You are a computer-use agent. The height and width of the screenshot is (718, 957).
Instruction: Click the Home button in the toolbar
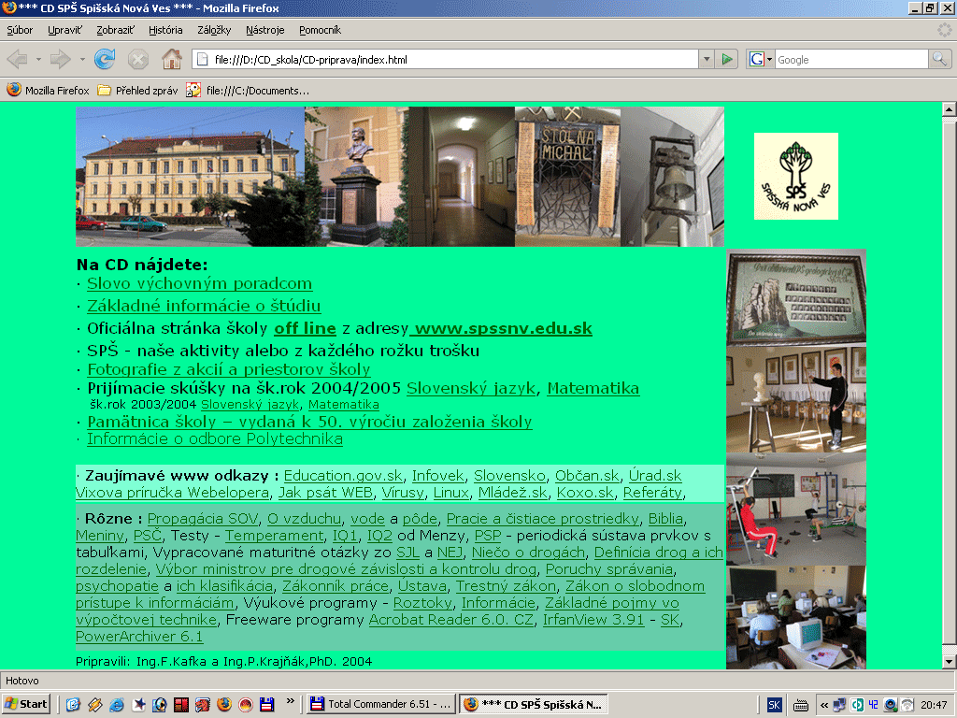171,60
